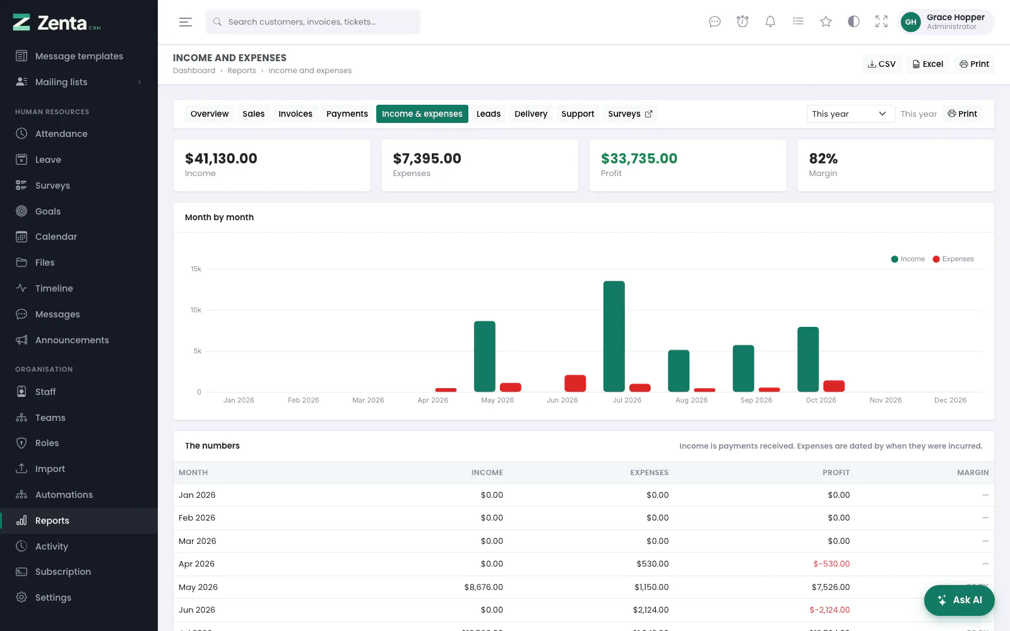Image resolution: width=1010 pixels, height=631 pixels.
Task: Open Automations in sidebar
Action: pyautogui.click(x=79, y=495)
